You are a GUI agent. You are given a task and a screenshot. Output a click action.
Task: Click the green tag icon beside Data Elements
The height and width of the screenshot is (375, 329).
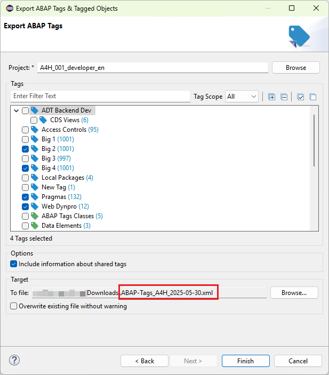[35, 225]
